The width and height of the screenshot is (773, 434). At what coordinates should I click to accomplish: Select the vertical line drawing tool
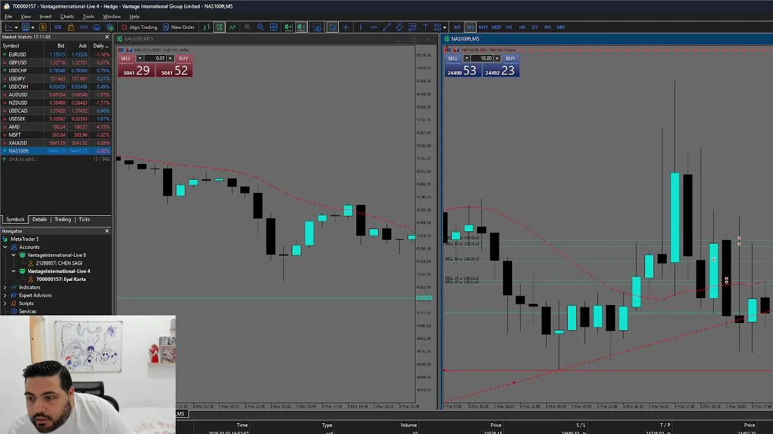click(x=361, y=27)
